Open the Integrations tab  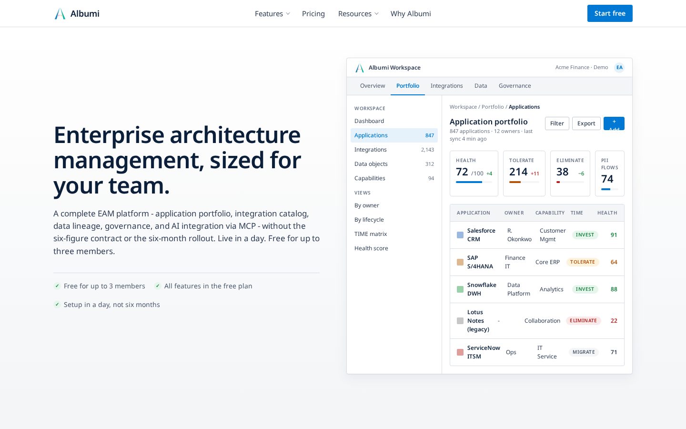coord(447,86)
